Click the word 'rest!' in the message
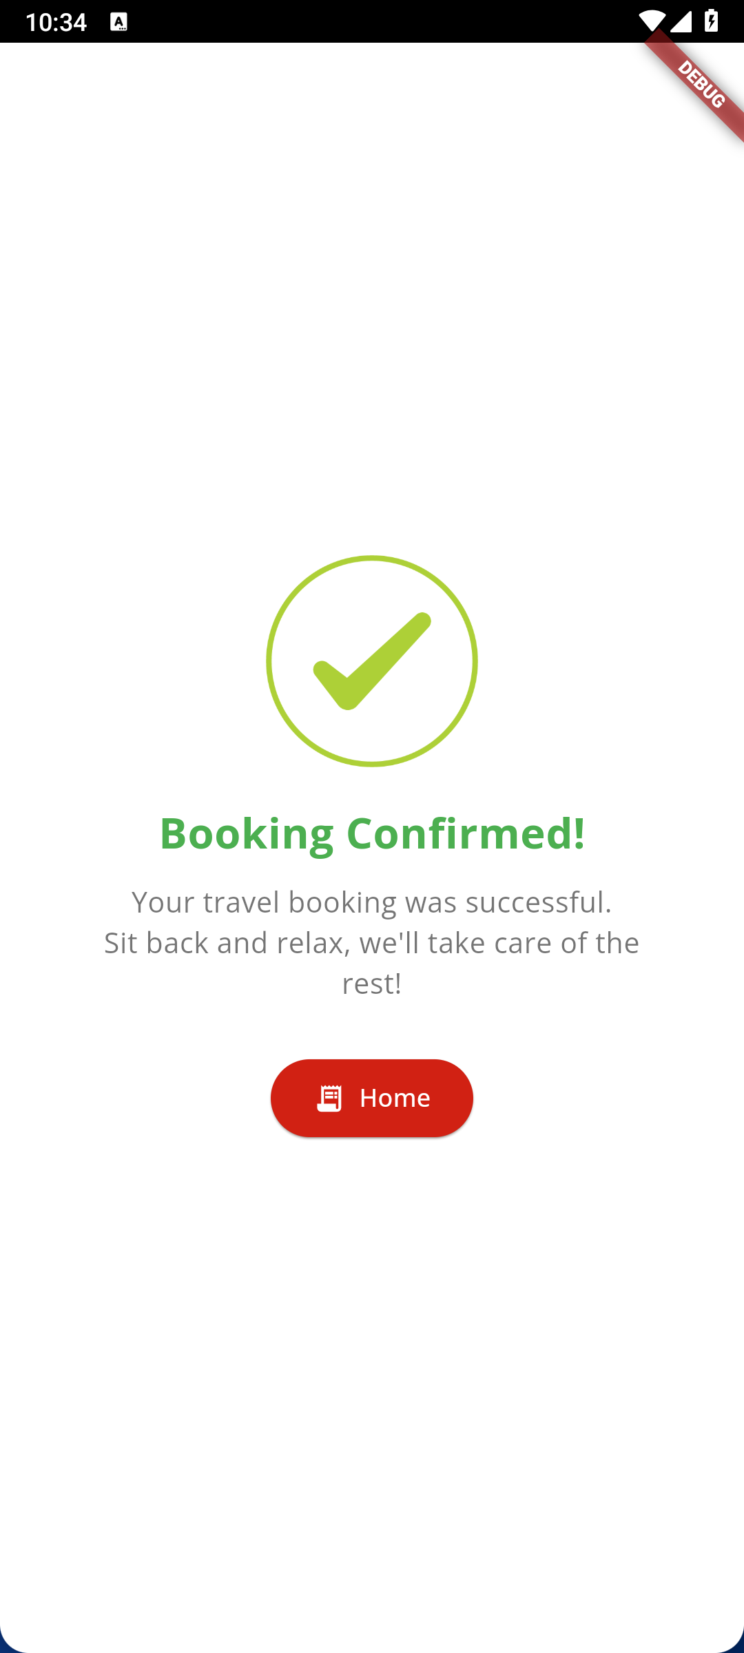The height and width of the screenshot is (1653, 744). 372,984
